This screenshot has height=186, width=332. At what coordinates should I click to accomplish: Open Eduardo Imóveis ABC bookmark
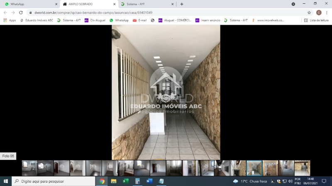point(37,20)
